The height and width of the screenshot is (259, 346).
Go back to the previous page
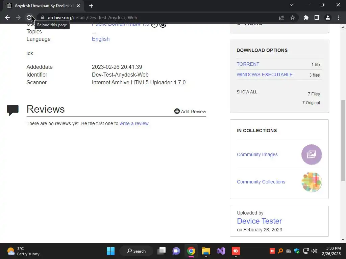(x=7, y=18)
